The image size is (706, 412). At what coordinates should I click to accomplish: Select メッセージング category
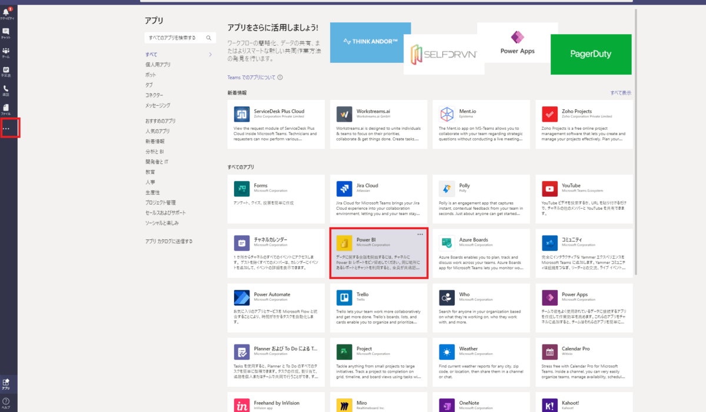[158, 105]
